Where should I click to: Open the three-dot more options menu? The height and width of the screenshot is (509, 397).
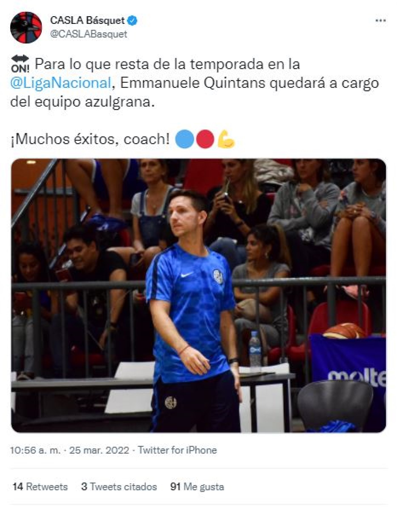tap(380, 20)
